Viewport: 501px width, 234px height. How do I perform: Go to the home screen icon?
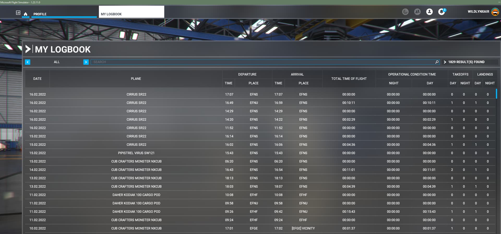(x=26, y=14)
